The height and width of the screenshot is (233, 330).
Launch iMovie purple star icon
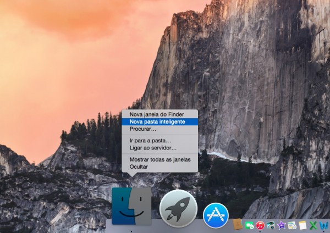[x=282, y=225]
